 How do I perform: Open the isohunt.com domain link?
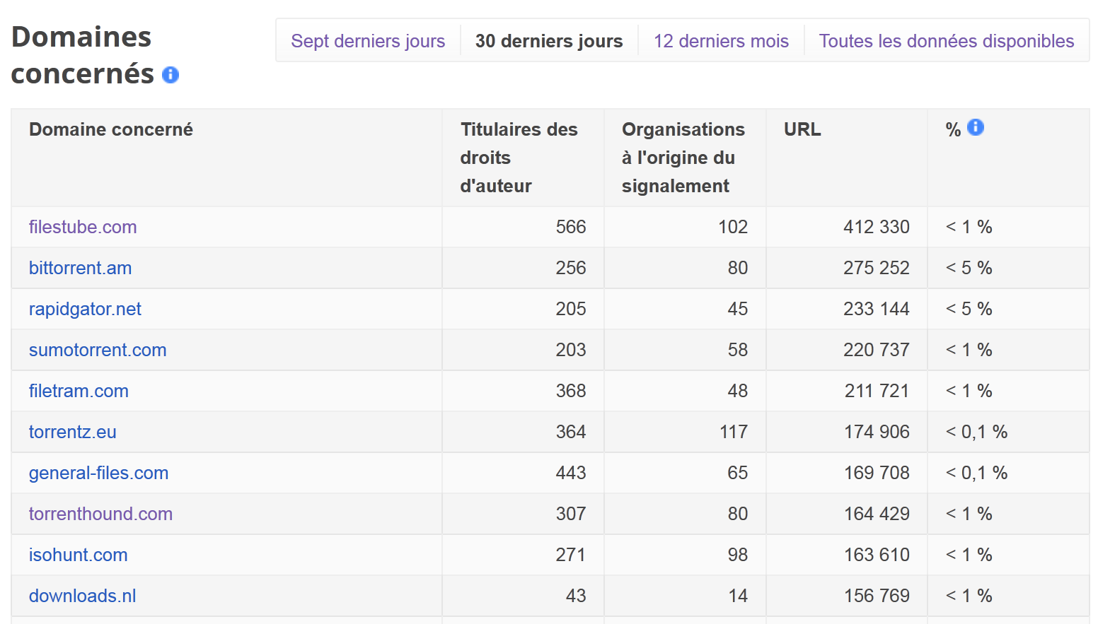click(78, 555)
